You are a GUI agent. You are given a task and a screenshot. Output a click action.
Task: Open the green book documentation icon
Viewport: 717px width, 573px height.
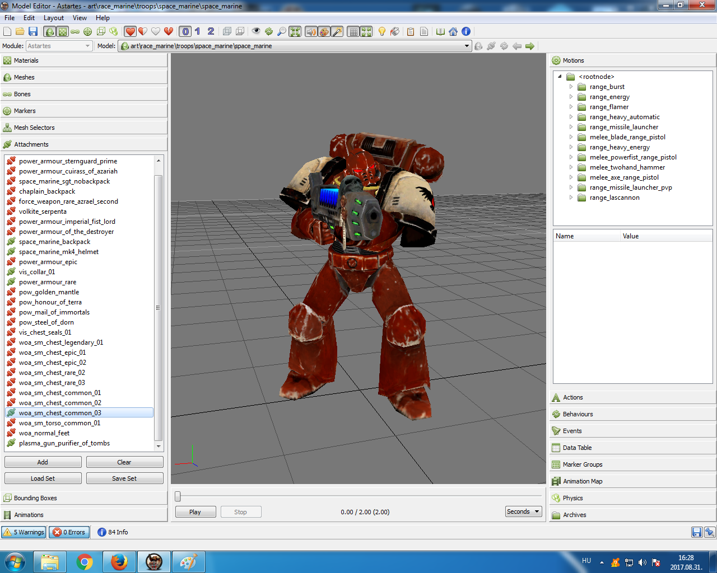(440, 32)
